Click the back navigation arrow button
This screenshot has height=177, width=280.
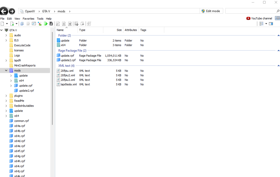[x=4, y=11]
